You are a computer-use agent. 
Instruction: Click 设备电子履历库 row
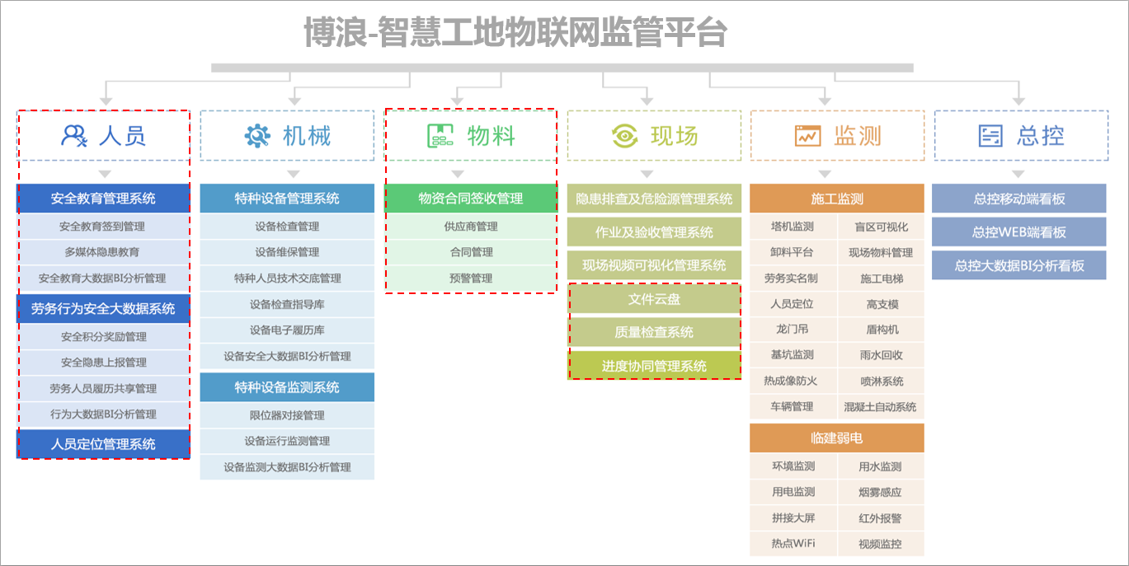[x=287, y=330]
